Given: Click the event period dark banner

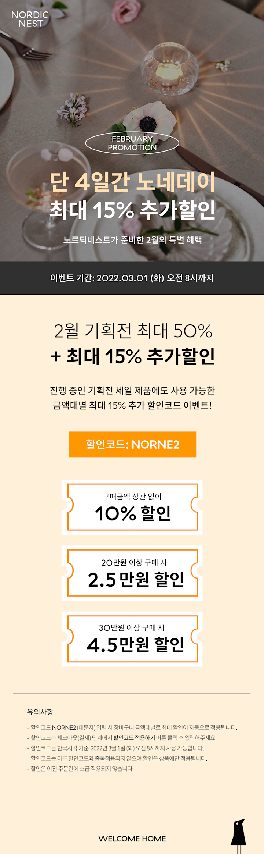Looking at the screenshot, I should [132, 278].
